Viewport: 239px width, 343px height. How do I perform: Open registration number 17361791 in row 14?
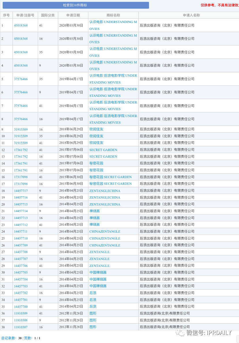(21, 163)
